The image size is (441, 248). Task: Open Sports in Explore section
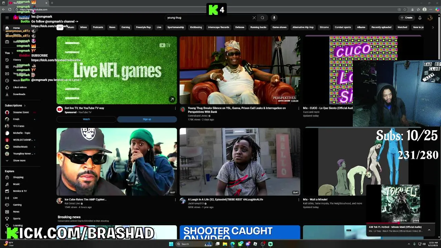coord(17,218)
